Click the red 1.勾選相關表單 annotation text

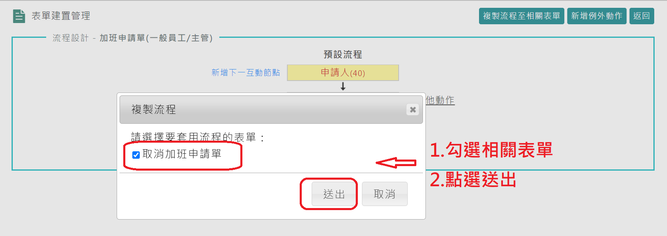[x=491, y=150]
